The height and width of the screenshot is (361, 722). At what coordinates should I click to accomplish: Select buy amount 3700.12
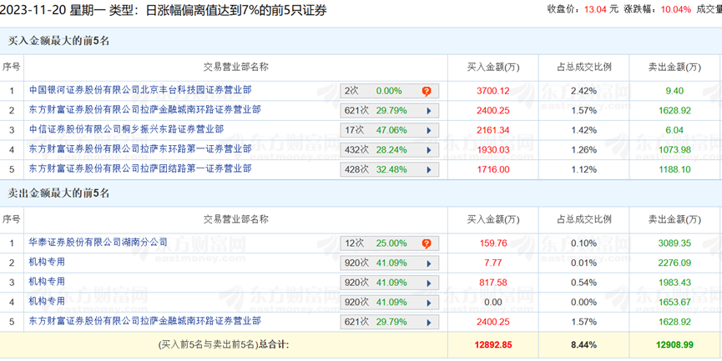pyautogui.click(x=493, y=91)
